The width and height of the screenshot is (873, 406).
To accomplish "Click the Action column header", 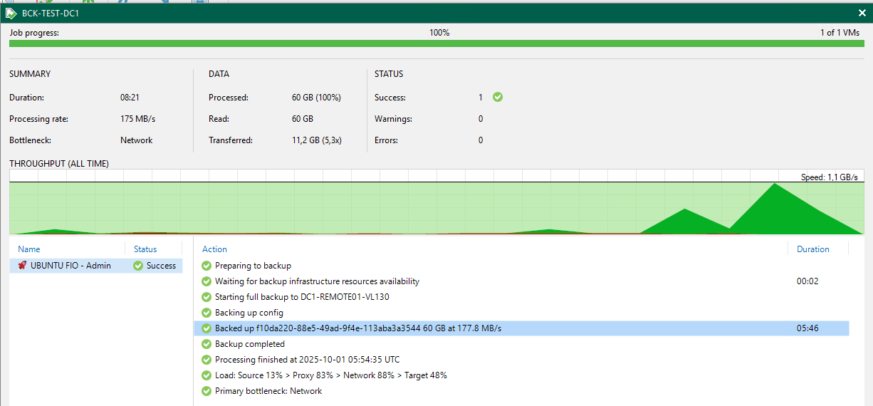I will (214, 249).
